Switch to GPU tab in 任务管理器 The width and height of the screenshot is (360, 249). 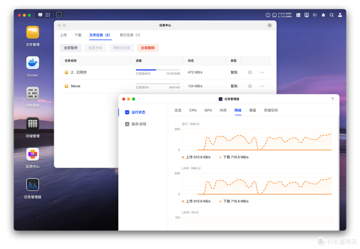pos(208,110)
